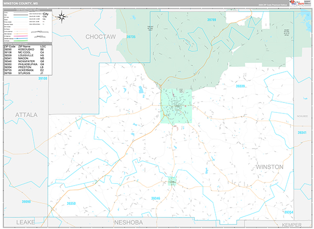This screenshot has height=229, width=314.
Task: Click the largest City sample in the legend
Action: [46, 14]
